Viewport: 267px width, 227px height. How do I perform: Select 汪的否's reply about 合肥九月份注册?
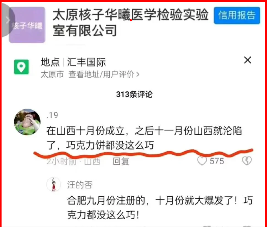160,207
